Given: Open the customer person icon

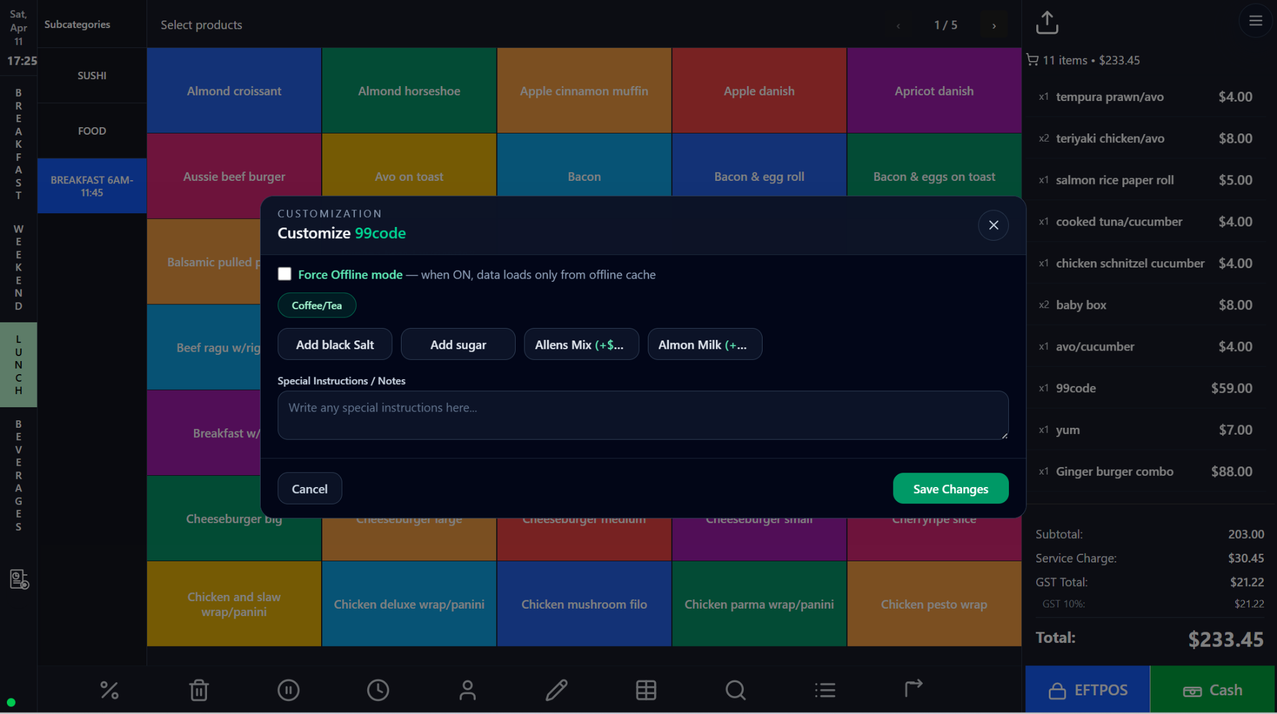Looking at the screenshot, I should coord(467,690).
